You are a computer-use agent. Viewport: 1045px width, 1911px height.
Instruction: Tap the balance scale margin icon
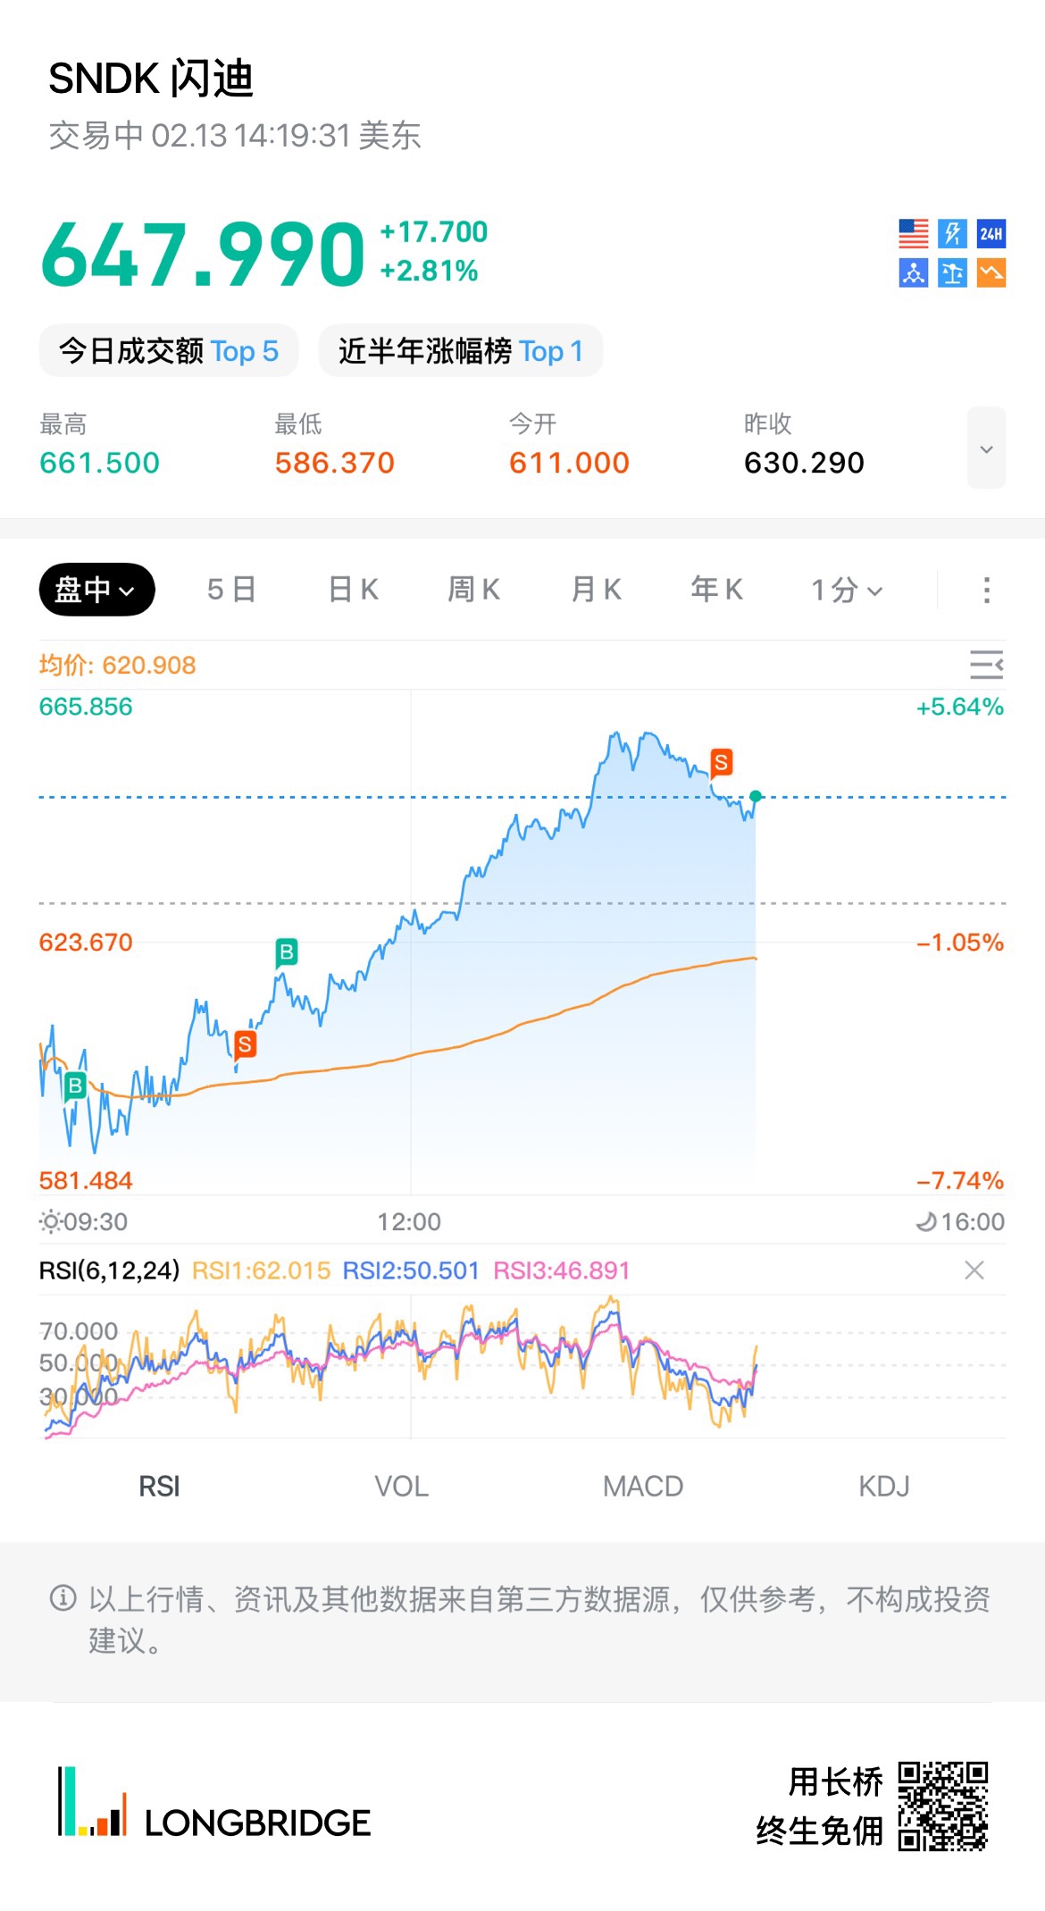[x=952, y=272]
